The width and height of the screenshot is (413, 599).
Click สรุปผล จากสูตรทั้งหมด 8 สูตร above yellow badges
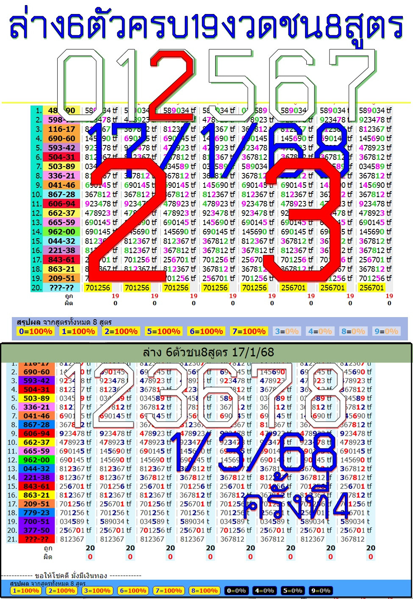click(64, 322)
